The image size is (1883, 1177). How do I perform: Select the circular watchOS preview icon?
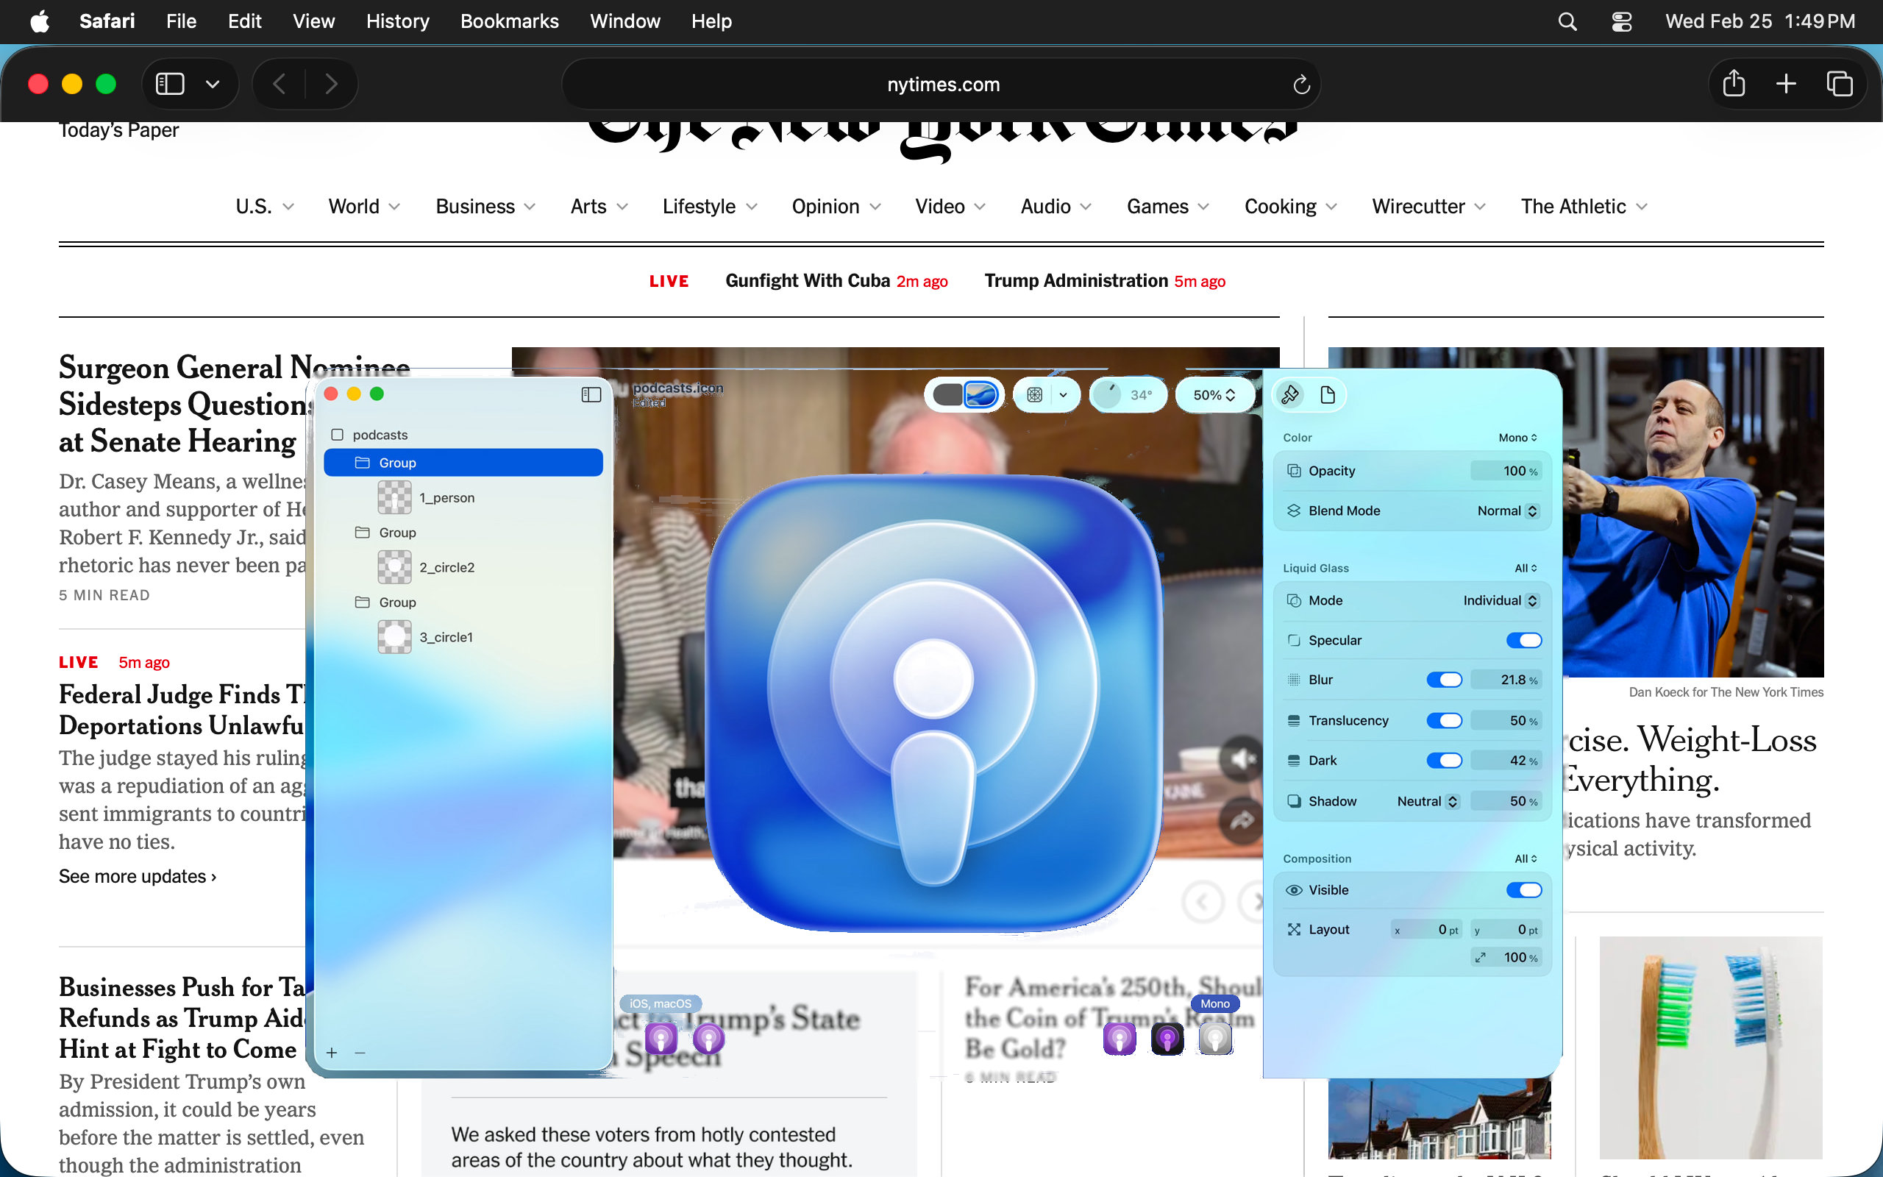coord(709,1038)
